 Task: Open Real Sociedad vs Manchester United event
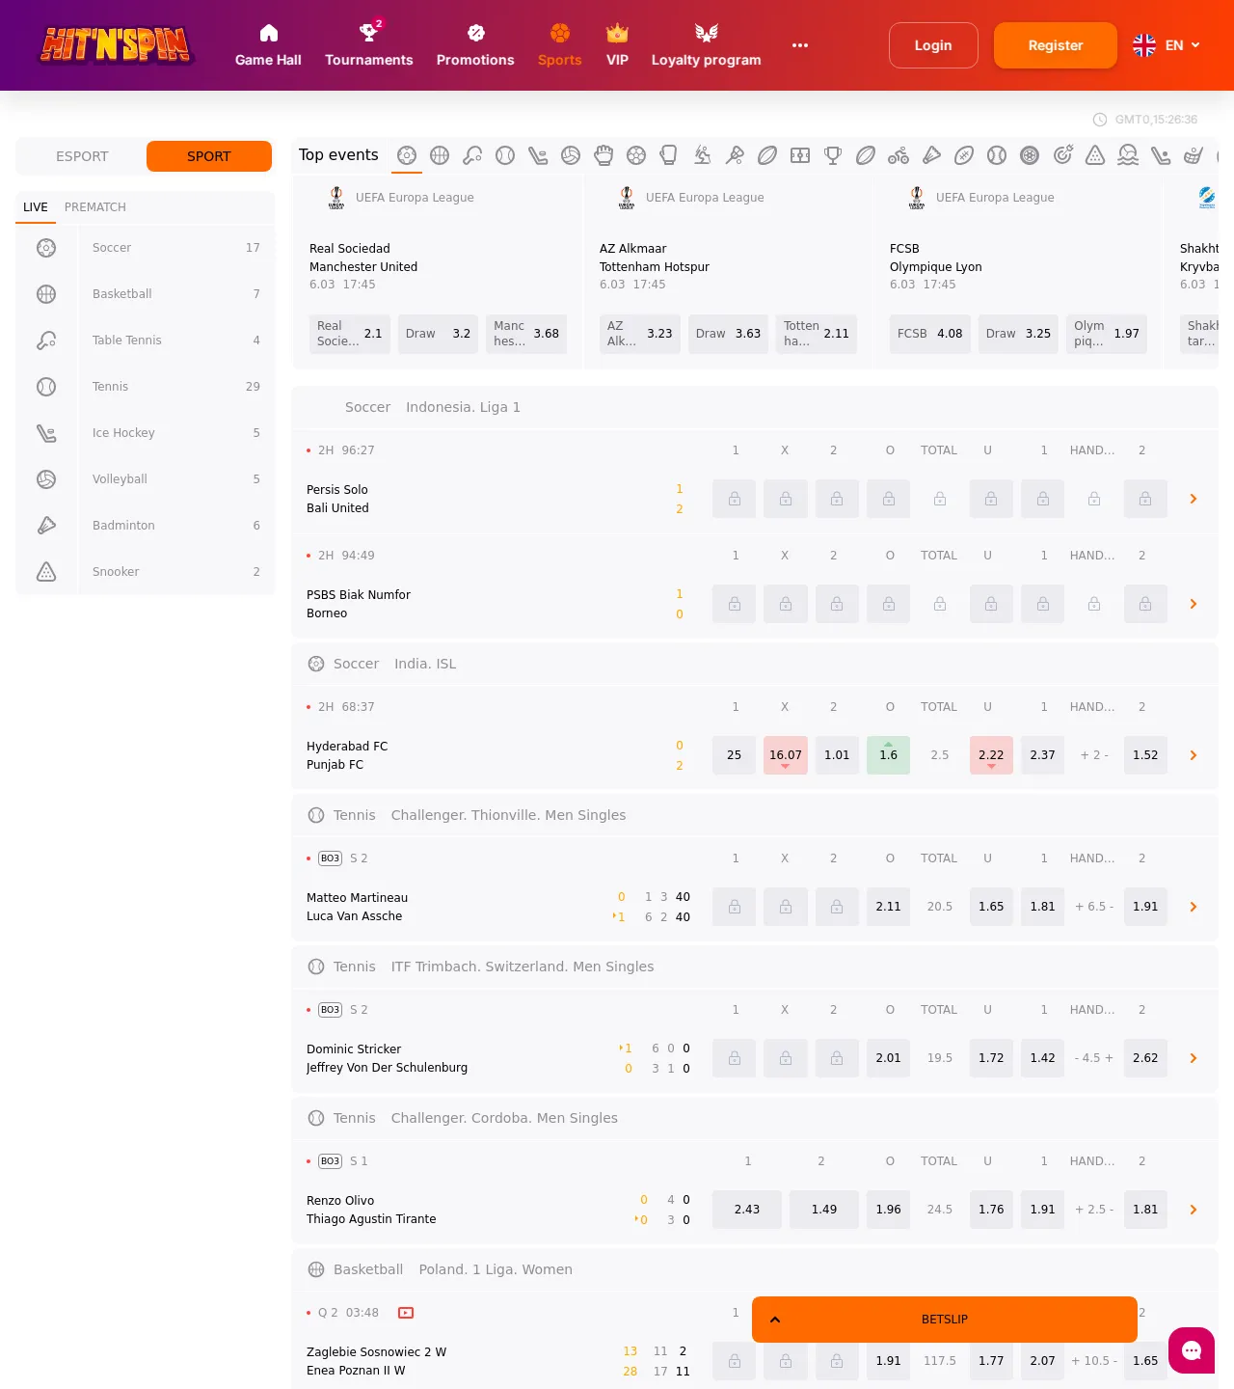[x=363, y=258]
